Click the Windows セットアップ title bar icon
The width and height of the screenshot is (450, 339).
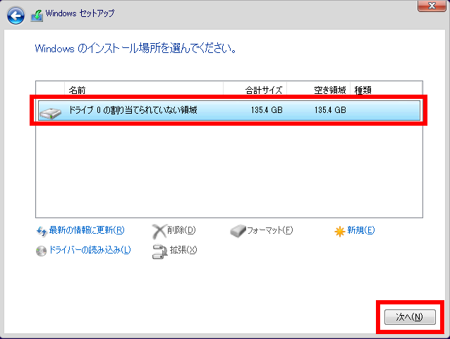tap(37, 14)
